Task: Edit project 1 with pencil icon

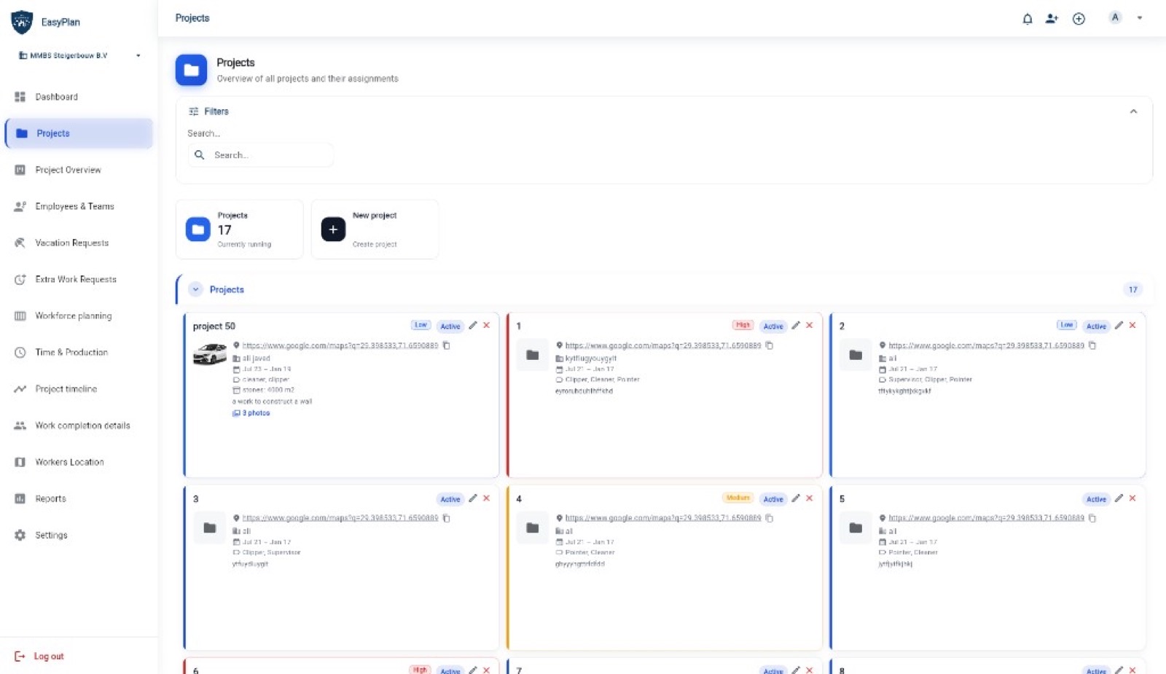Action: coord(796,326)
